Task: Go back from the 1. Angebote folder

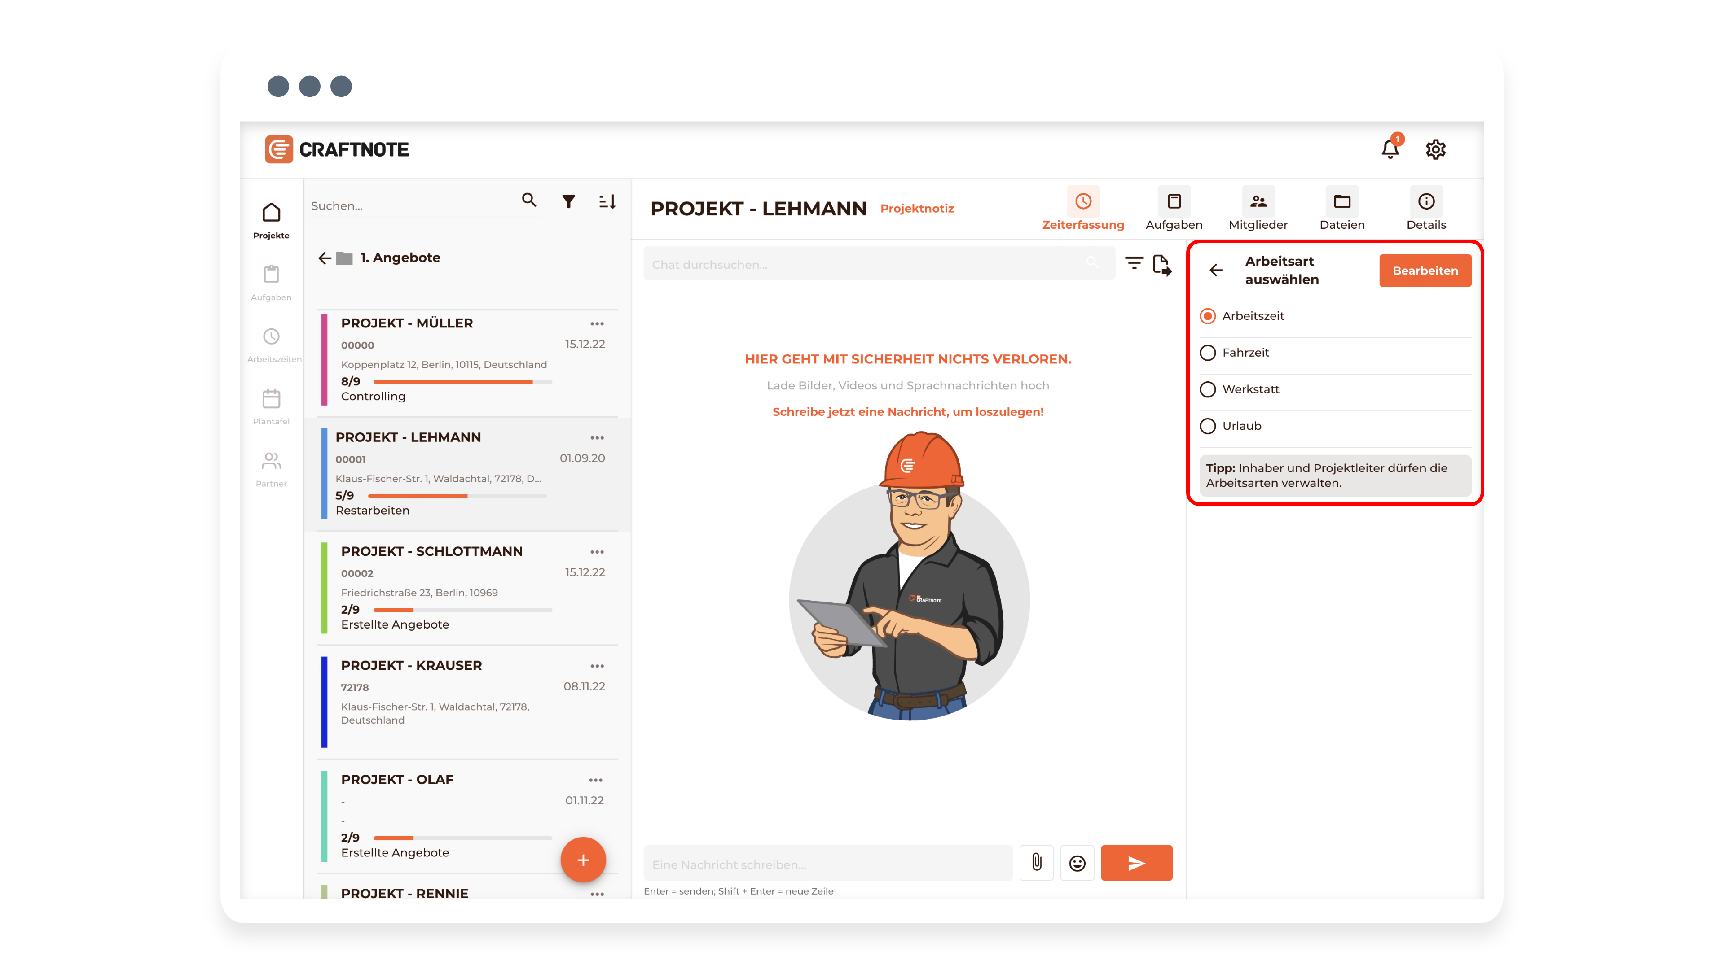Action: (325, 258)
